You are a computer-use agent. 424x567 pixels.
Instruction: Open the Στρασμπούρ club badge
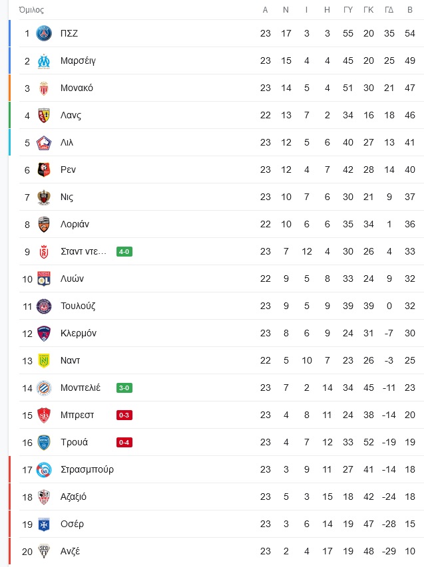point(44,469)
